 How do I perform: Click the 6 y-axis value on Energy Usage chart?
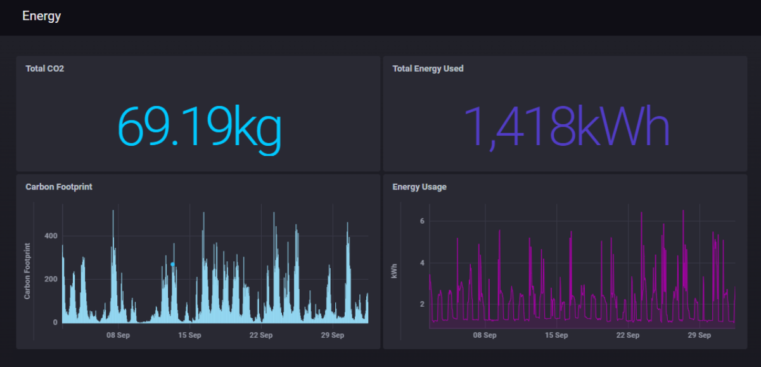click(422, 221)
